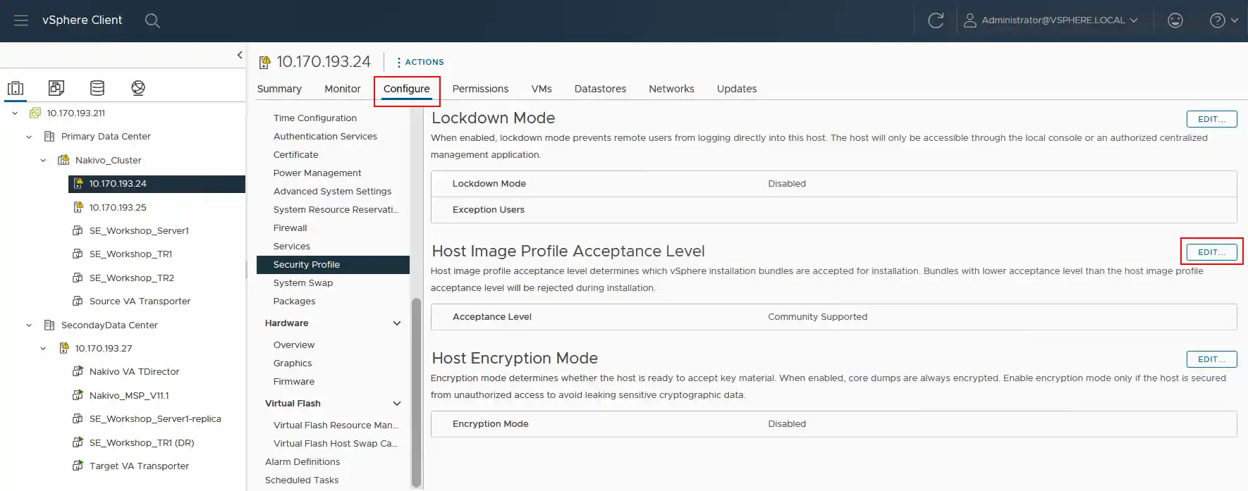Viewport: 1248px width, 491px height.
Task: Collapse the 10.170.193.27 host node
Action: [43, 348]
